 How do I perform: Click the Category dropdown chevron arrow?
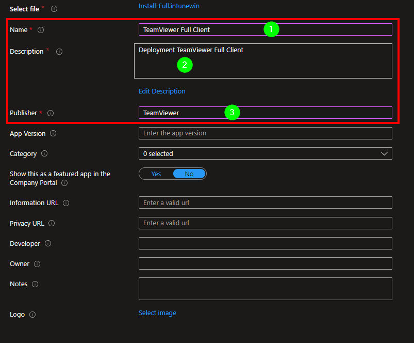384,153
